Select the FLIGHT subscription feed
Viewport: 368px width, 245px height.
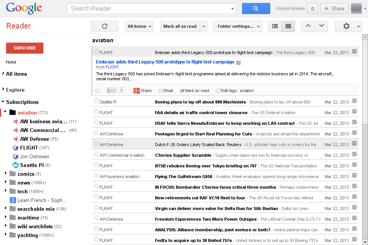[29, 148]
